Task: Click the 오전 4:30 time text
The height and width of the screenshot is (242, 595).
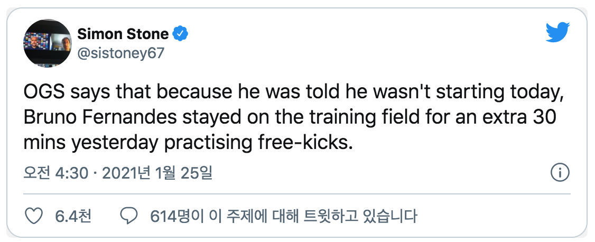Action: 55,173
